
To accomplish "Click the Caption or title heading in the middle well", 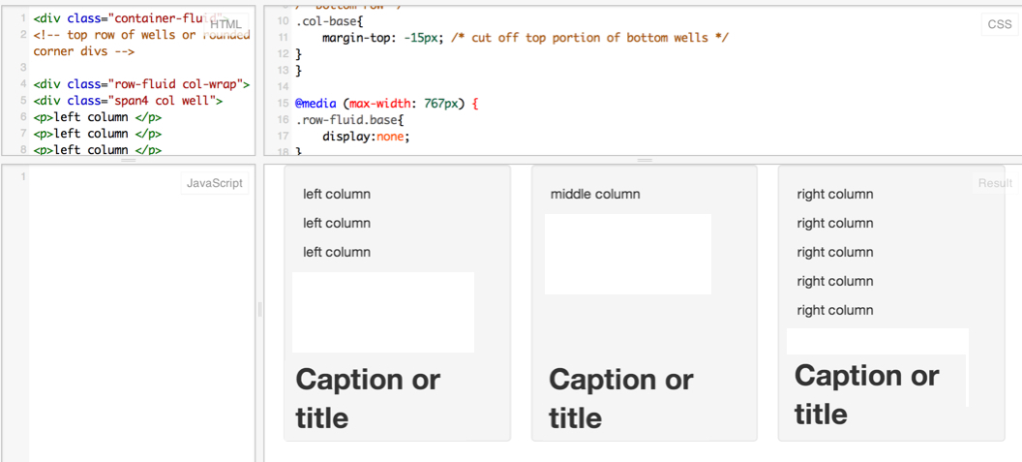I will click(620, 399).
